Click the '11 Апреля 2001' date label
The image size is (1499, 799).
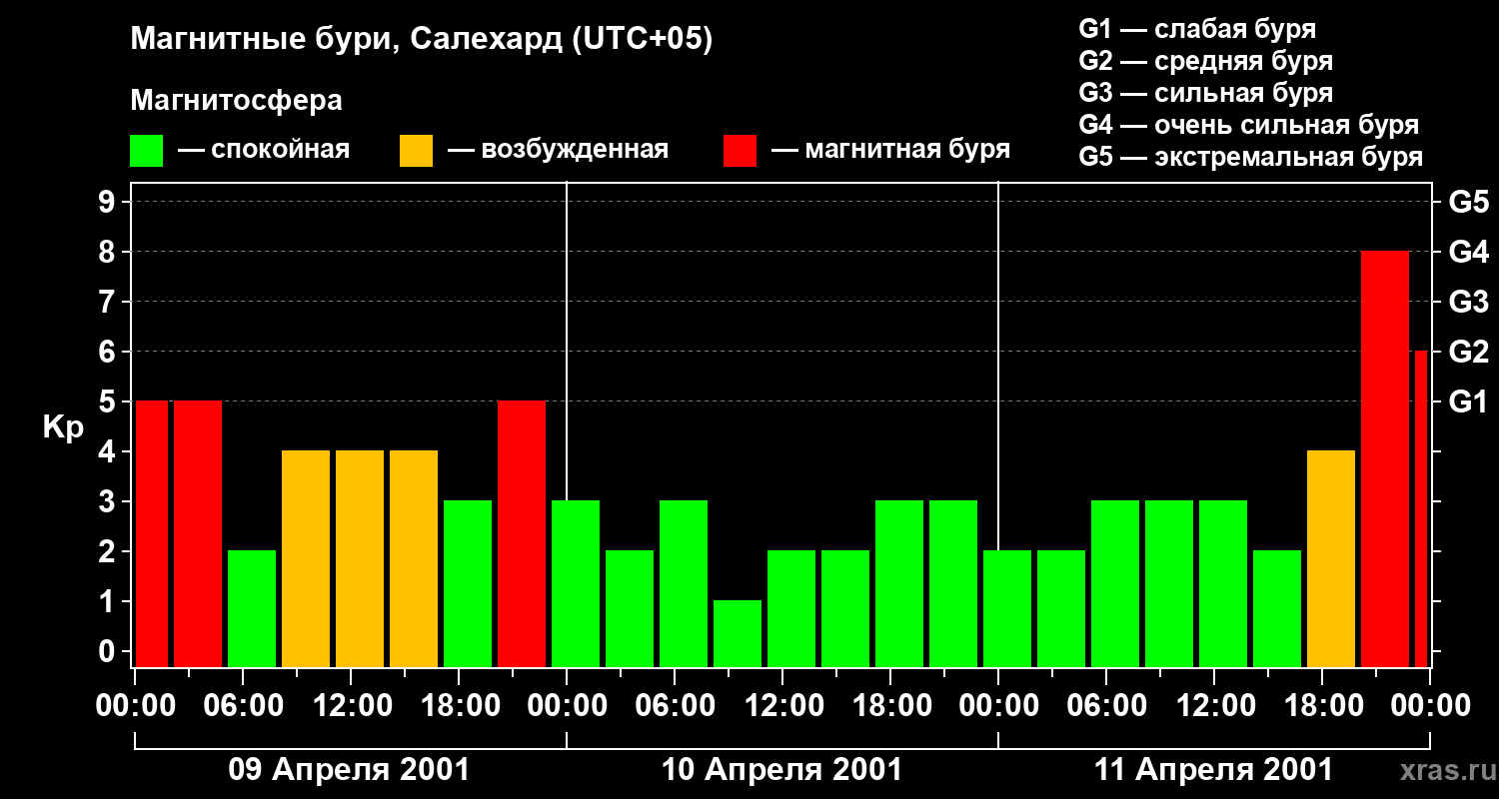tap(1213, 770)
